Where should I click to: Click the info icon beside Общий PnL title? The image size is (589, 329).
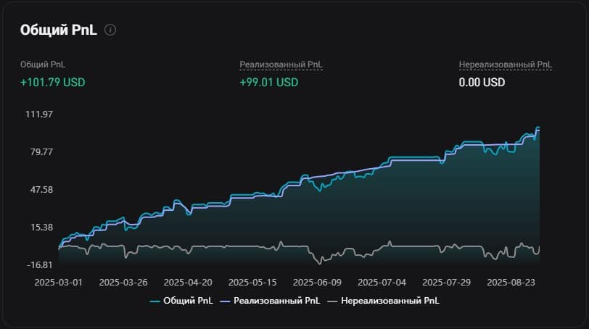(110, 30)
